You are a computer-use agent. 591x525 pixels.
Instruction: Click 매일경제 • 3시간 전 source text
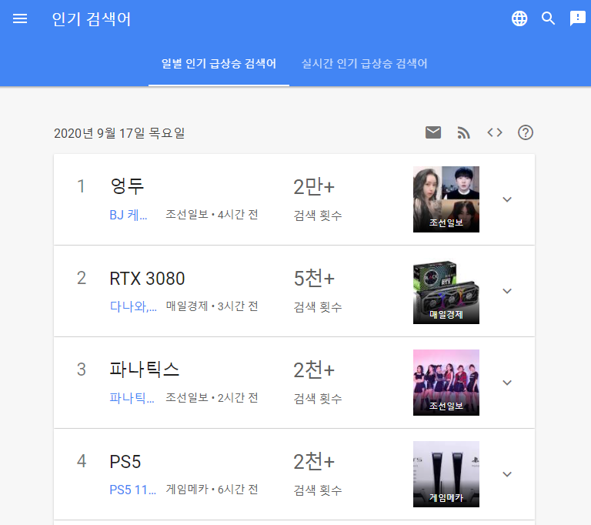click(212, 306)
